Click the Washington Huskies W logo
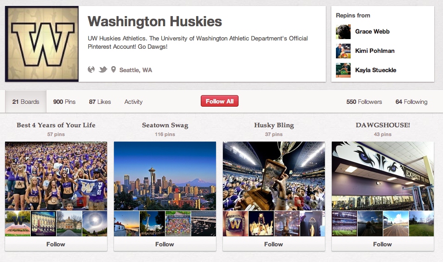This screenshot has height=262, width=443. click(x=42, y=44)
